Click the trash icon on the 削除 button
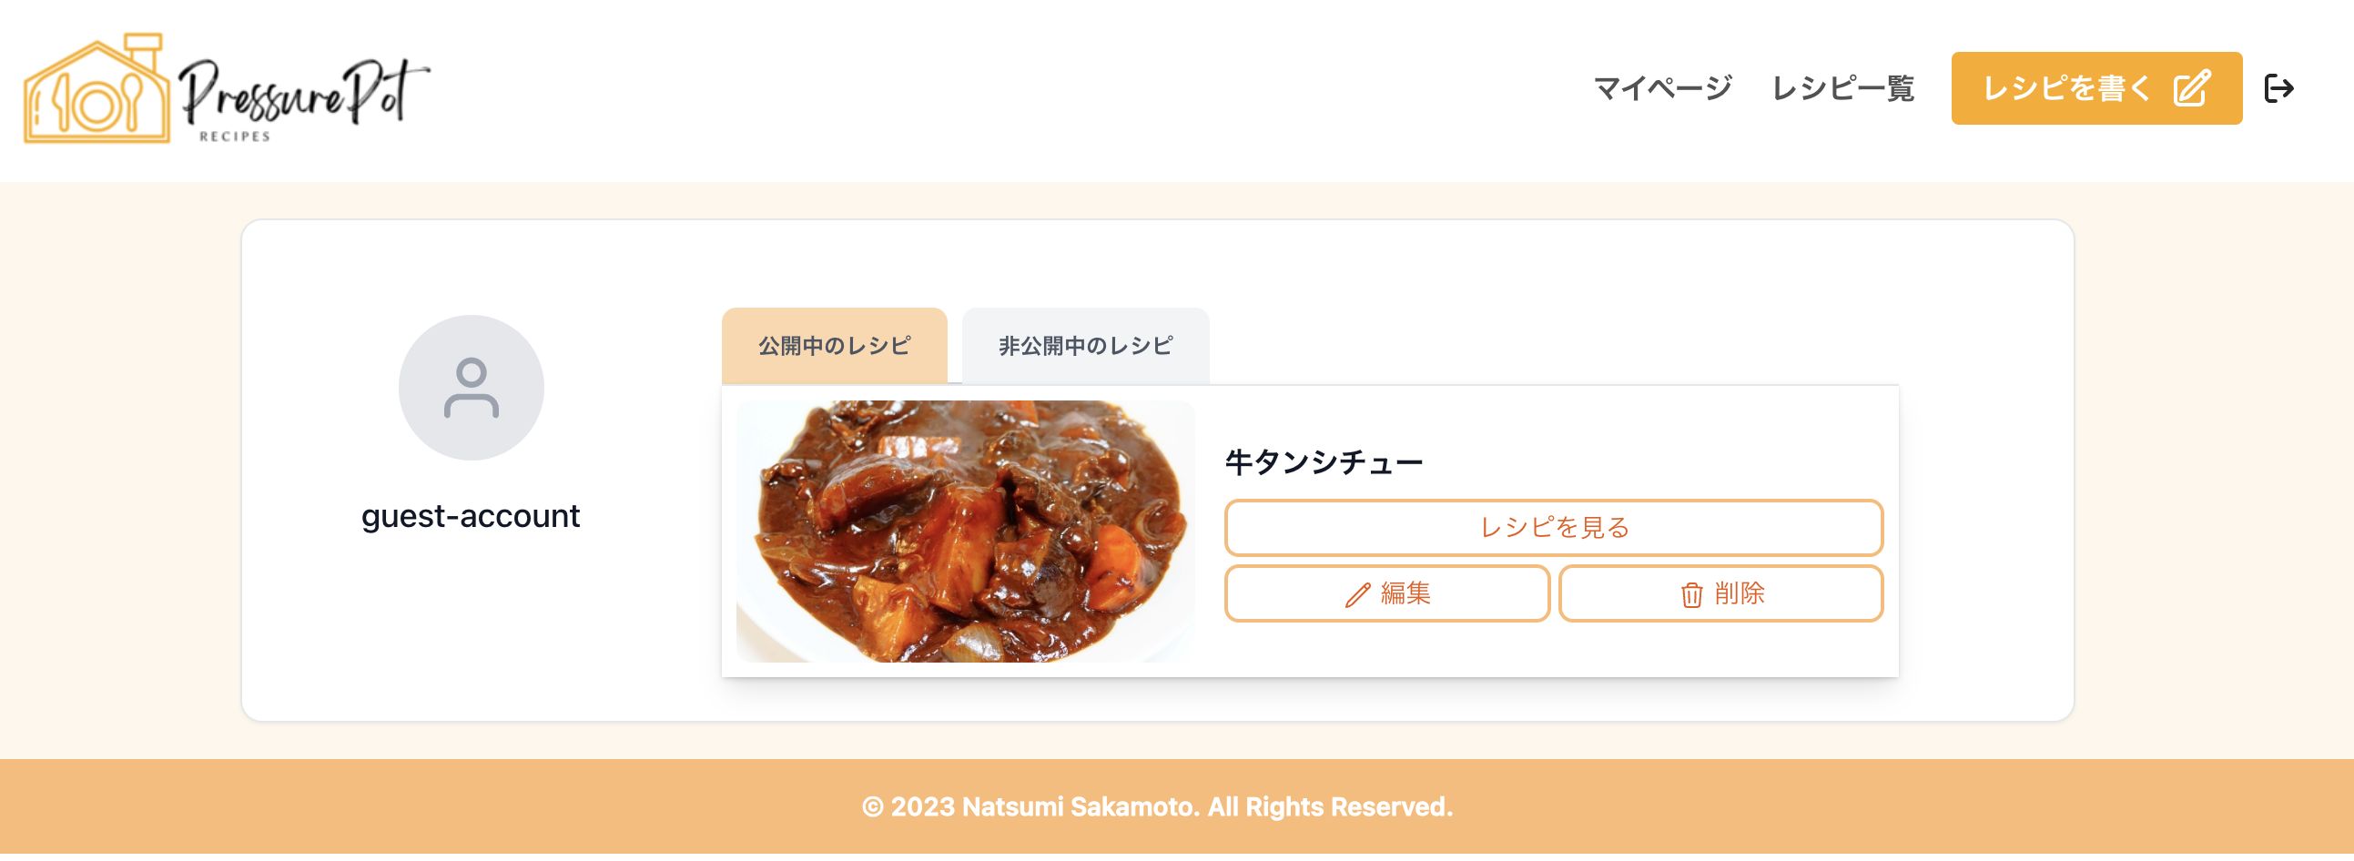 click(1692, 593)
